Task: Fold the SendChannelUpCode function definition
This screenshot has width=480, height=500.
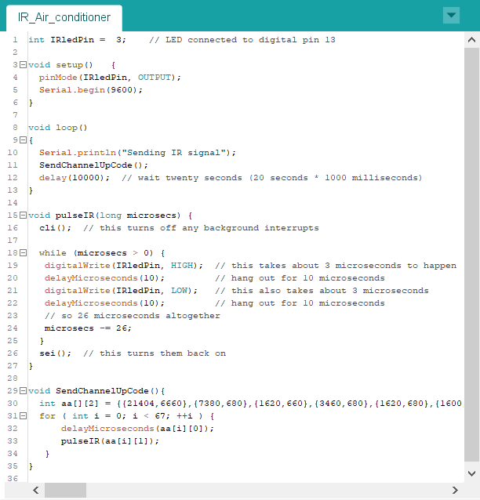Action: (x=23, y=391)
